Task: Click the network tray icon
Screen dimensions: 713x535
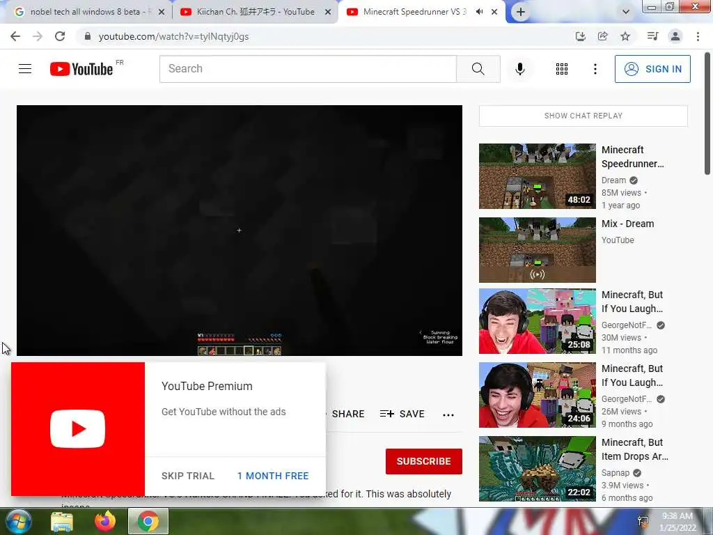Action: tap(643, 522)
